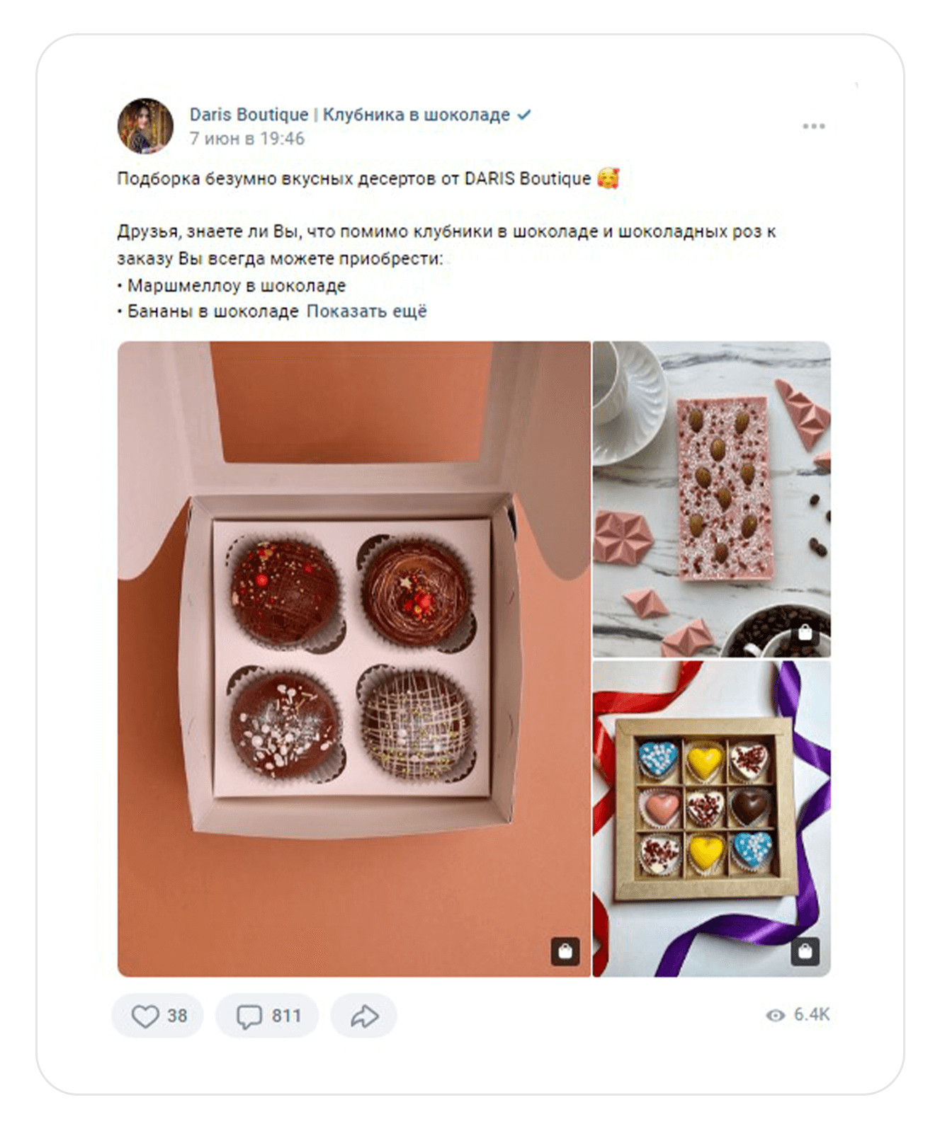Click shopping bag icon on heart candies photo

click(805, 951)
